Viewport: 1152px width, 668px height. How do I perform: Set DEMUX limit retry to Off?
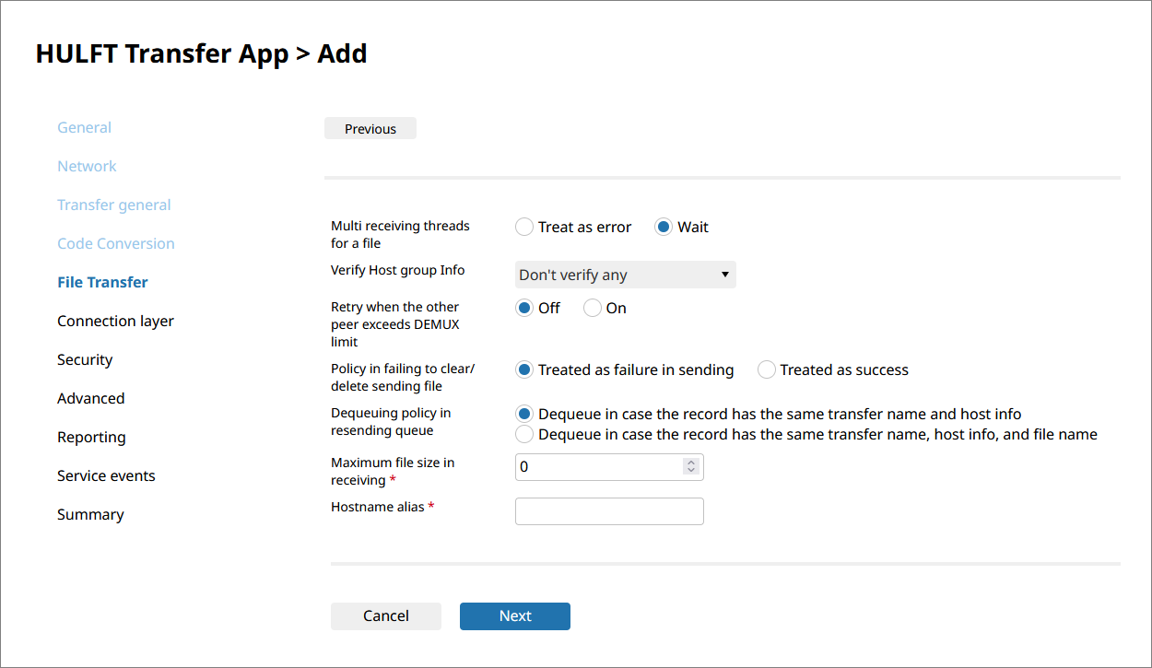point(524,308)
